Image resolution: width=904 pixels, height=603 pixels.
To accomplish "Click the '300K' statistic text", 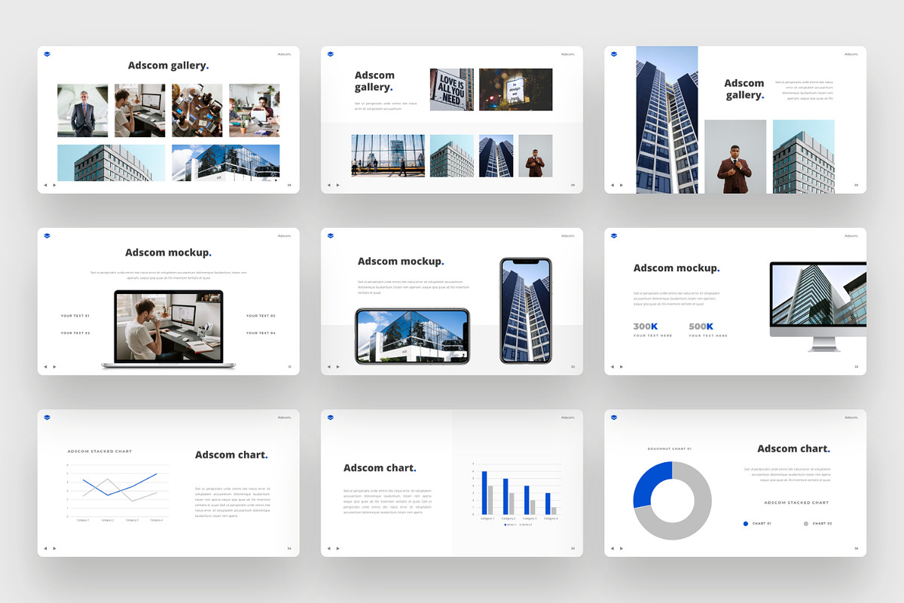I will click(646, 326).
